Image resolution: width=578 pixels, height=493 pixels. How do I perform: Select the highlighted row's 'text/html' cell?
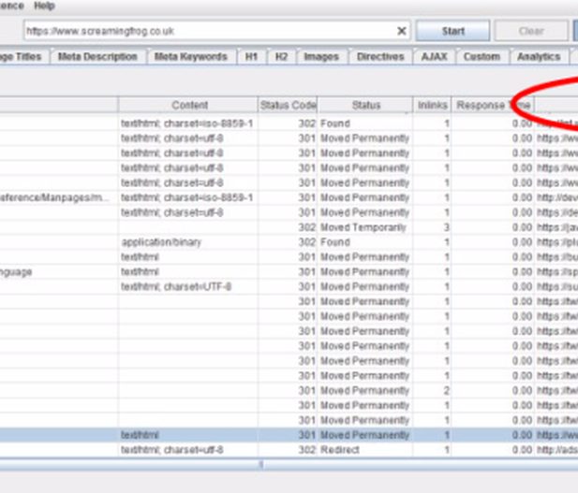point(188,435)
